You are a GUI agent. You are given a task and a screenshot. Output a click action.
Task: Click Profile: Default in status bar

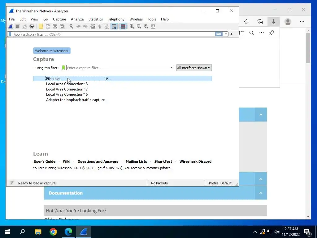pyautogui.click(x=220, y=183)
